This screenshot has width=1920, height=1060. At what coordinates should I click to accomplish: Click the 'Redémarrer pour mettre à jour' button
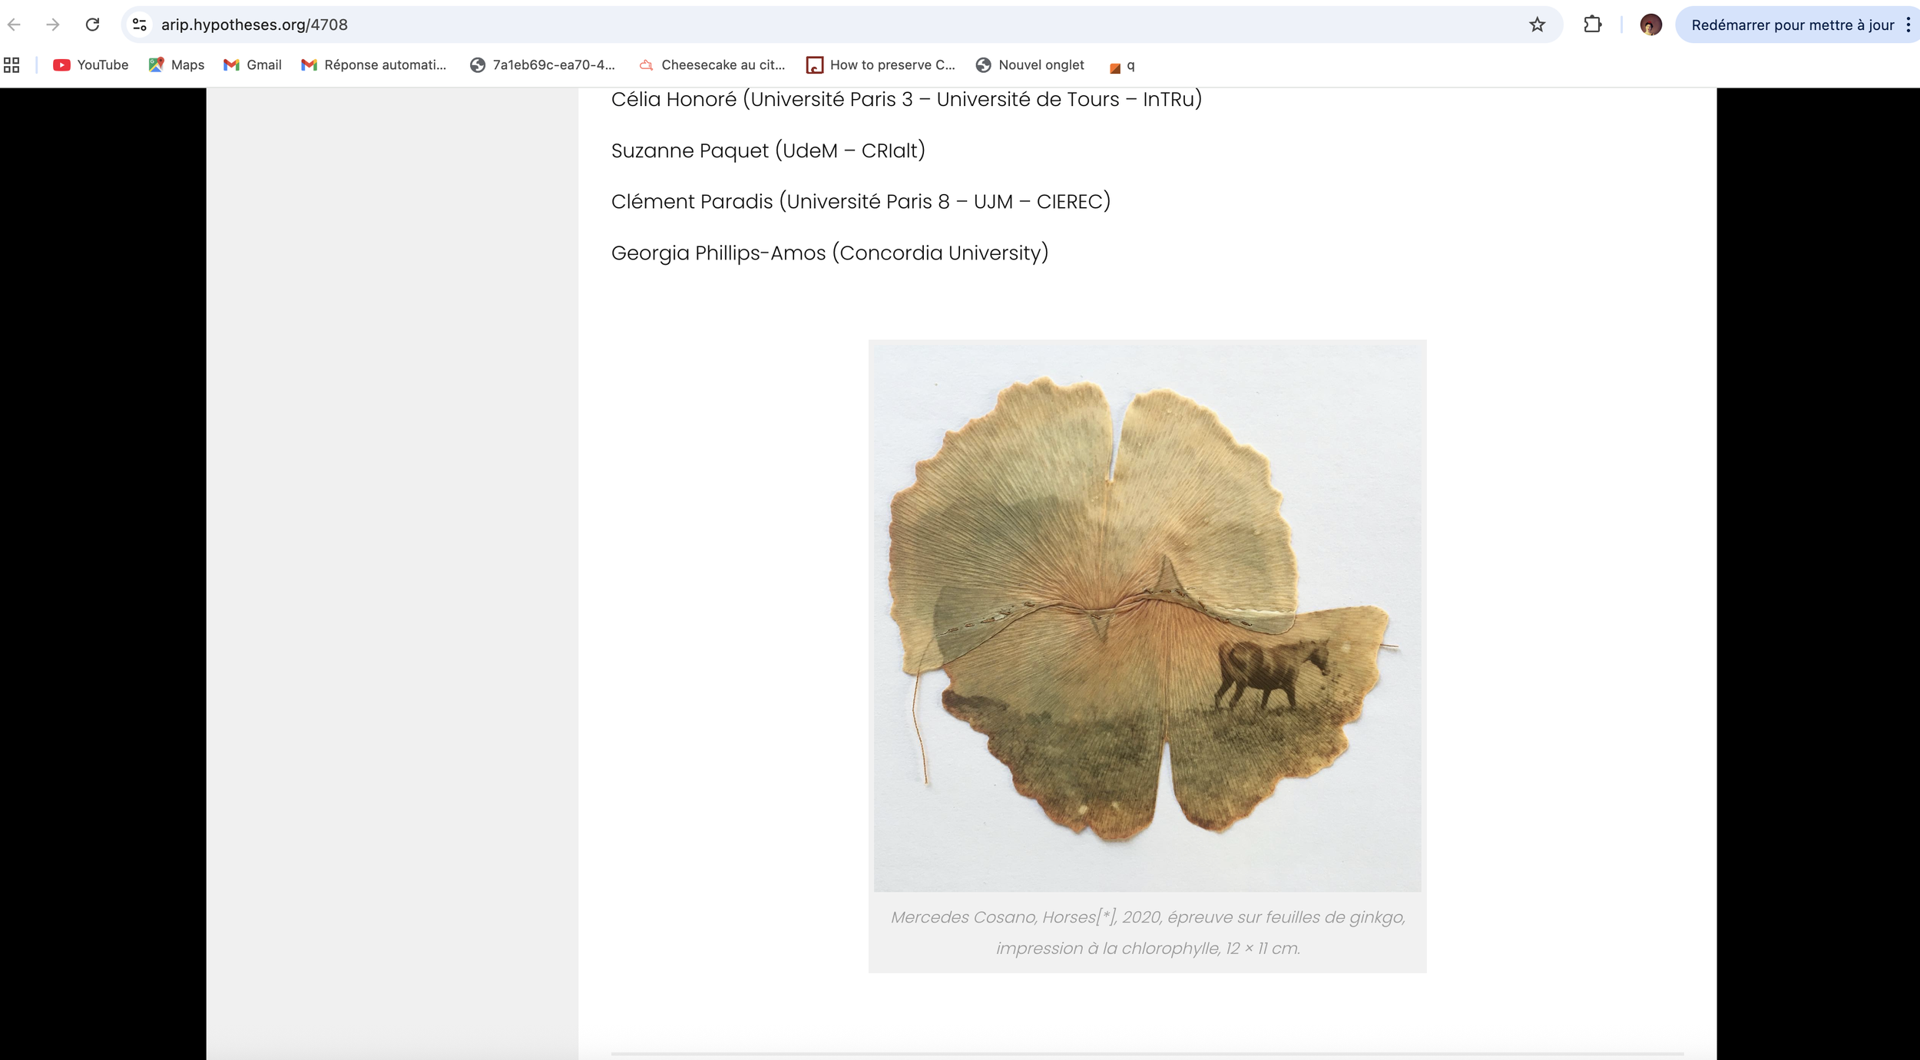click(1792, 25)
